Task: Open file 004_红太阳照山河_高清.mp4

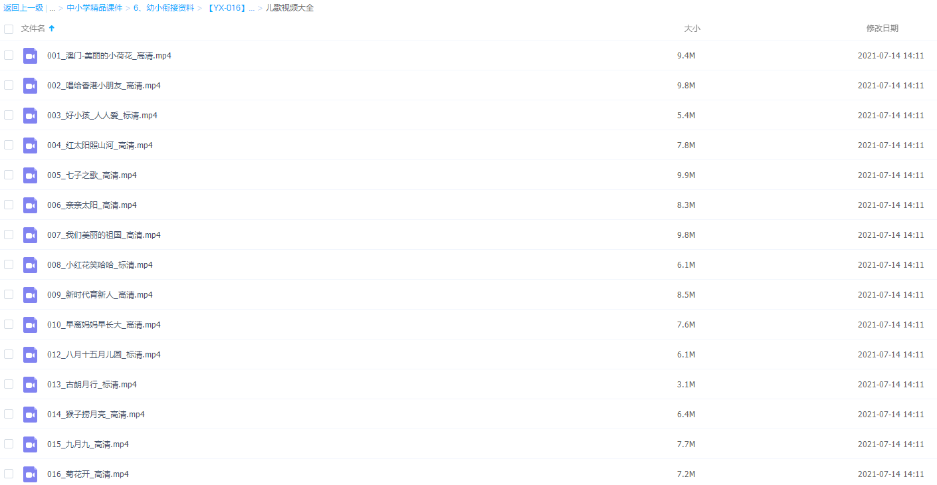Action: tap(100, 145)
